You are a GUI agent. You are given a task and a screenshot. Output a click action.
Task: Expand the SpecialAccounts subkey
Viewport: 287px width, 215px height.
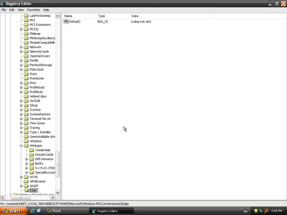pyautogui.click(x=27, y=172)
